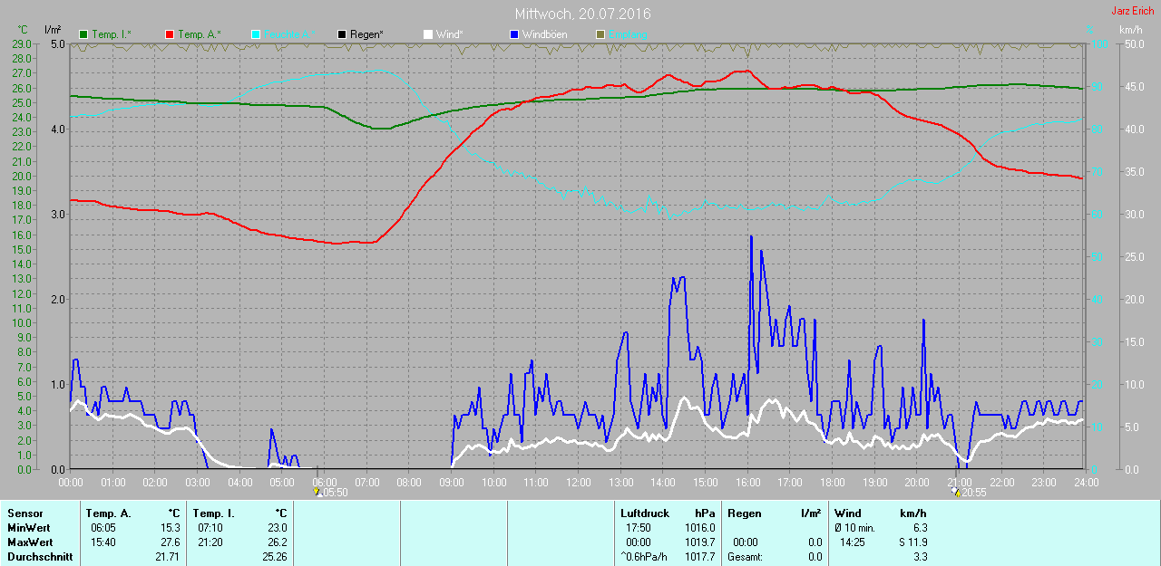
Task: Click the 'Temp. I.' column header in table
Action: [216, 513]
